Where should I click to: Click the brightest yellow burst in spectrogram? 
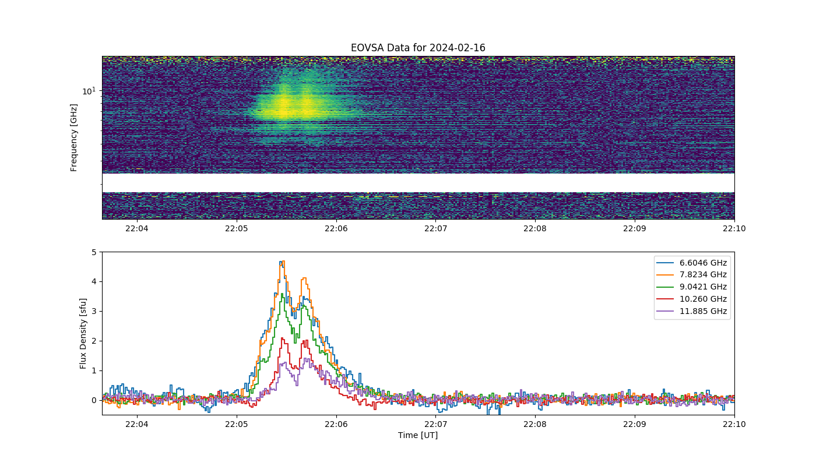(284, 106)
